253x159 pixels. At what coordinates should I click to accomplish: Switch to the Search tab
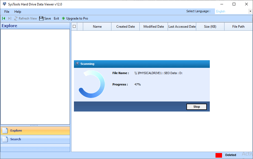[x=35, y=139]
